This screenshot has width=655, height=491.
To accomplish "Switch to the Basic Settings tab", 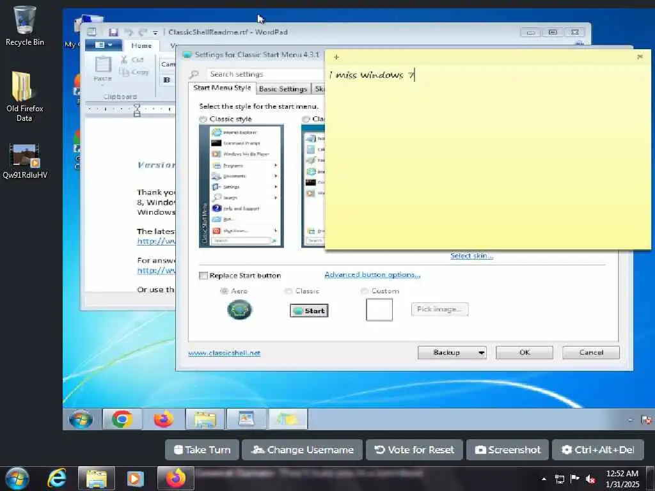I will click(283, 89).
